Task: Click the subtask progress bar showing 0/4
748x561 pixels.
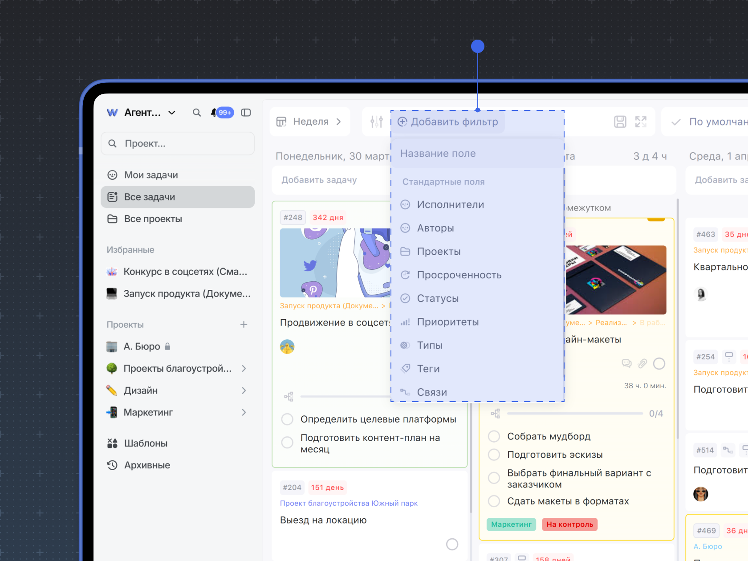Action: [575, 414]
